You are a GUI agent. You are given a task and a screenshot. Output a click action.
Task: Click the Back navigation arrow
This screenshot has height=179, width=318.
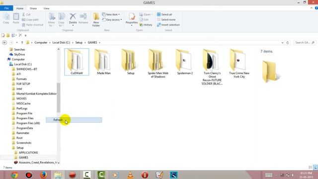(x=4, y=42)
